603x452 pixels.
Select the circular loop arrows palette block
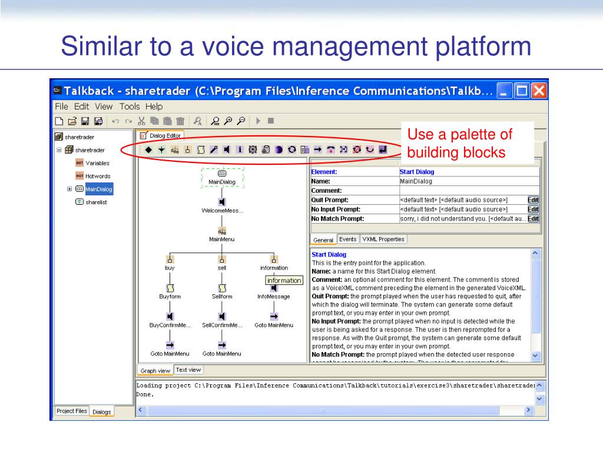tap(292, 149)
